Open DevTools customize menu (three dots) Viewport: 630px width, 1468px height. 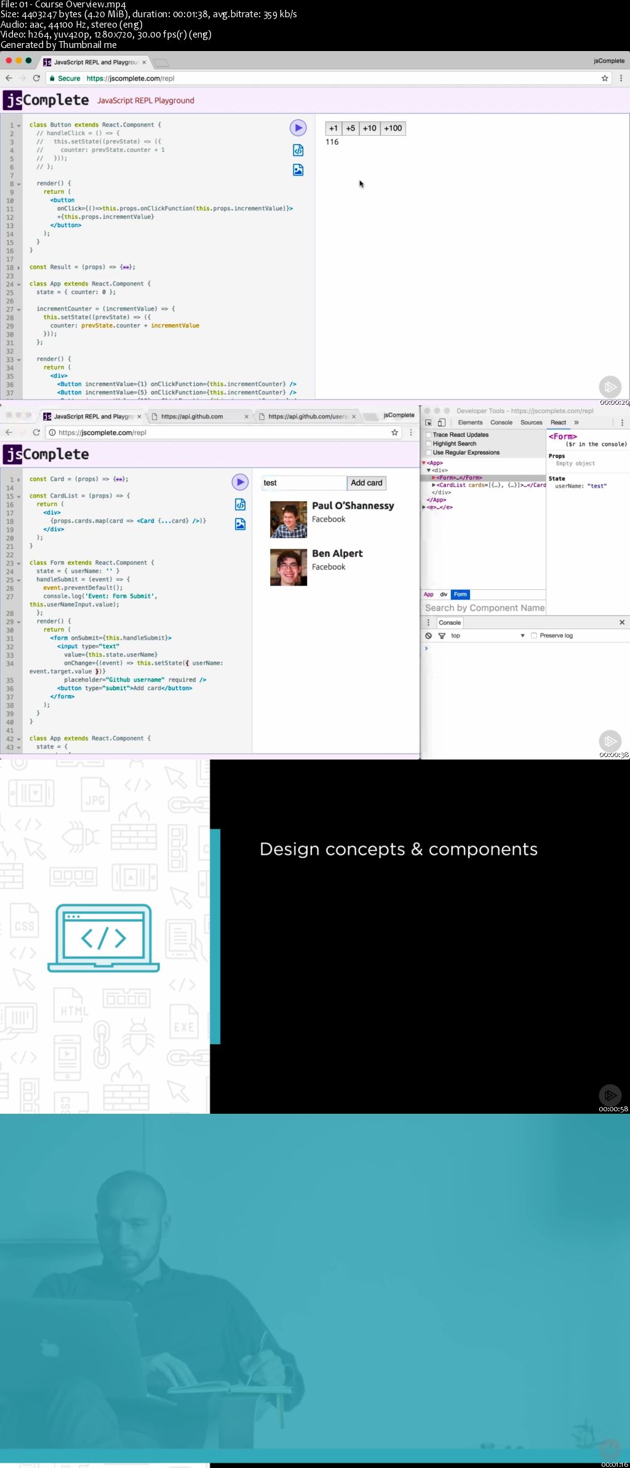click(x=622, y=423)
